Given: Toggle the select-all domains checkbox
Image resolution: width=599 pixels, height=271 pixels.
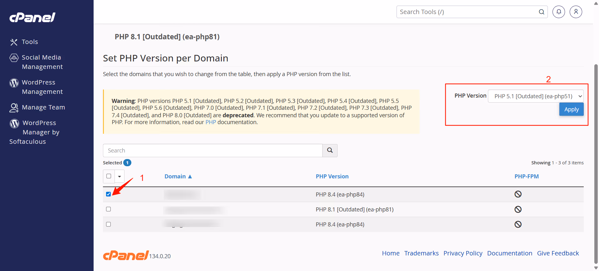Looking at the screenshot, I should [x=109, y=176].
